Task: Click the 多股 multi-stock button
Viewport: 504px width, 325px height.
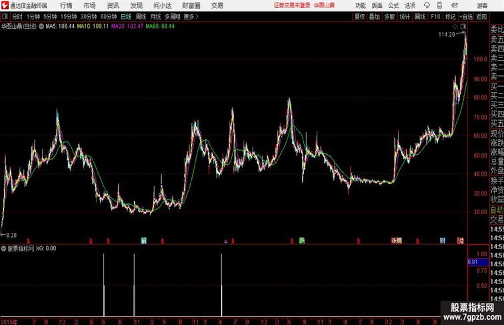Action: 389,17
